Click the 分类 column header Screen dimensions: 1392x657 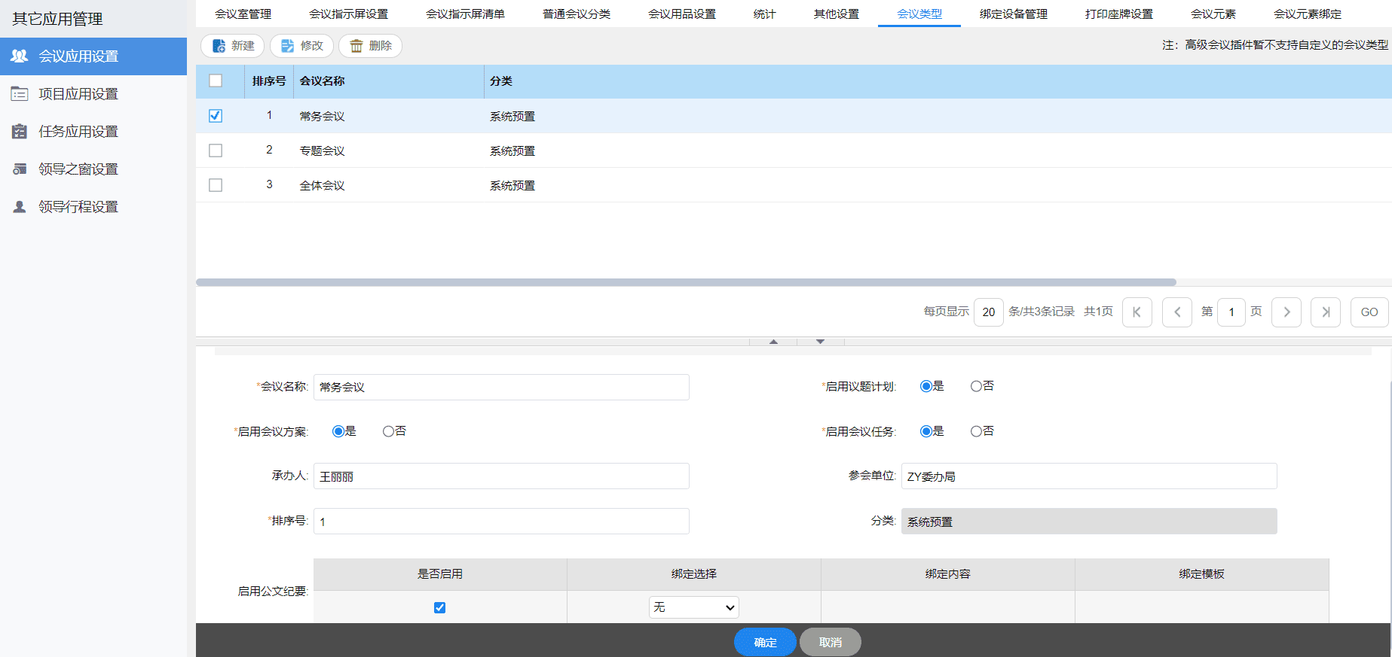501,81
